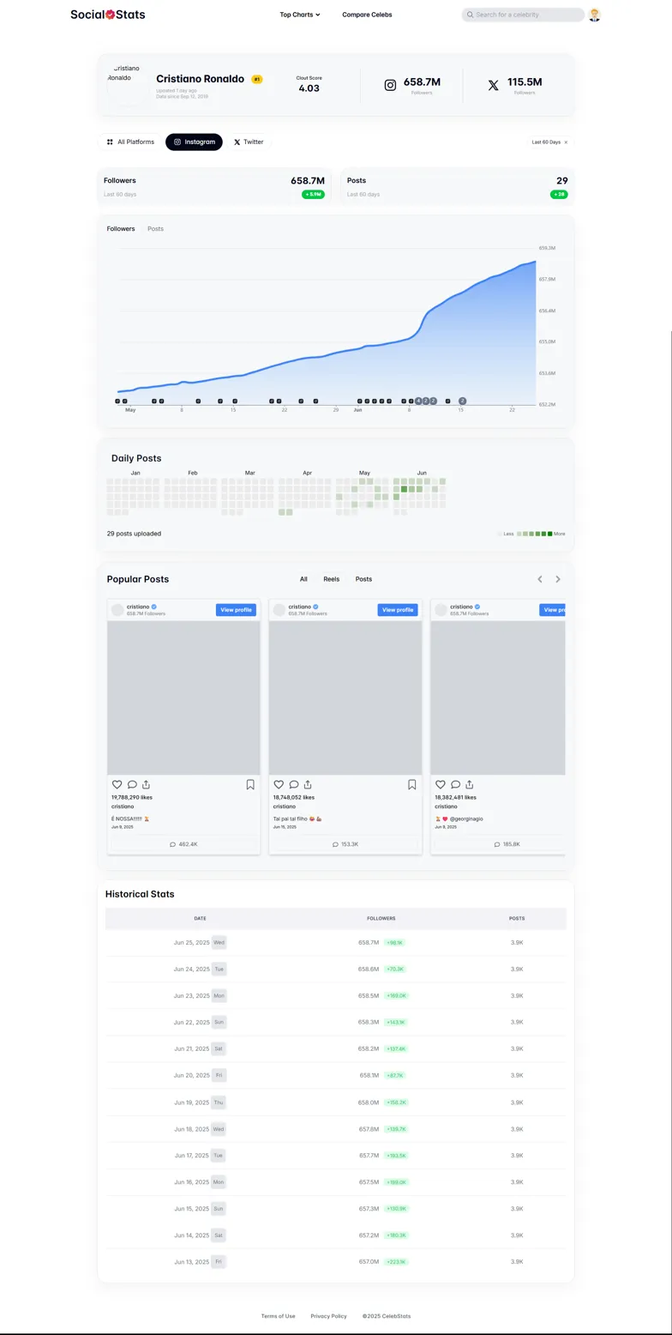
Task: Click the #1 rank badge
Action: (257, 79)
